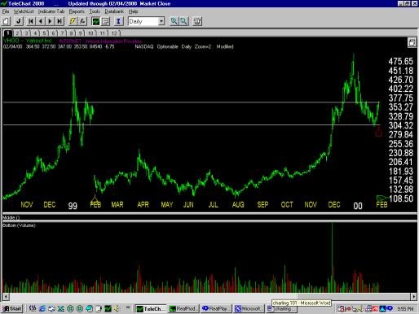Open the function (fx) formula icon
The width and height of the screenshot is (419, 314).
coord(82,21)
